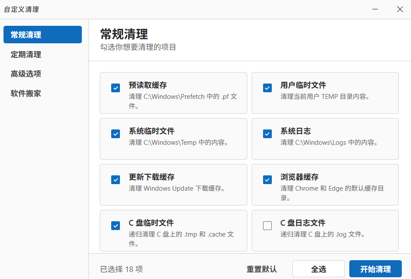Image resolution: width=411 pixels, height=279 pixels.
Task: Go to the 软件搬家 section
Action: click(x=26, y=93)
